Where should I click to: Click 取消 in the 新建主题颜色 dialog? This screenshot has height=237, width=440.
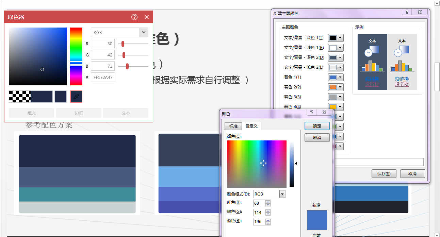pos(412,173)
